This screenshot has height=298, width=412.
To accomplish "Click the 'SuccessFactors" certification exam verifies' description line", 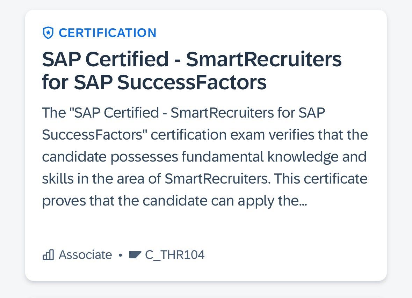I will 205,135.
